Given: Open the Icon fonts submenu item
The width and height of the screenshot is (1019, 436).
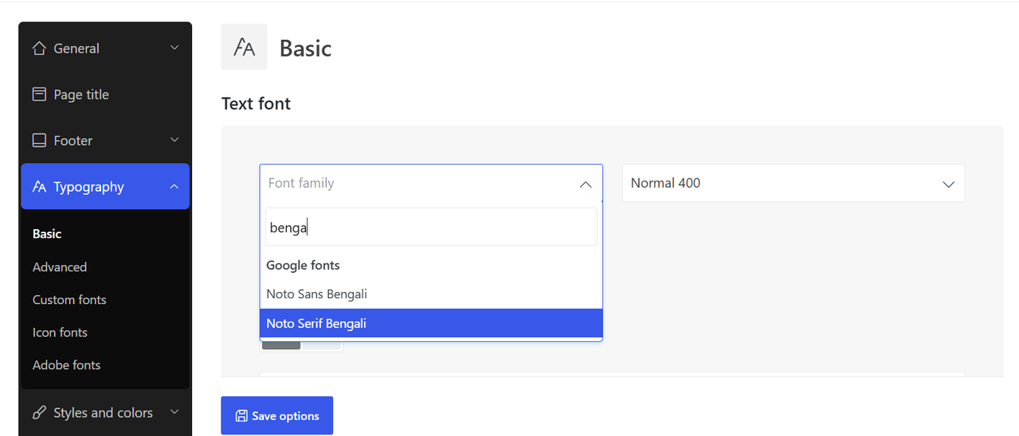Looking at the screenshot, I should coord(60,333).
